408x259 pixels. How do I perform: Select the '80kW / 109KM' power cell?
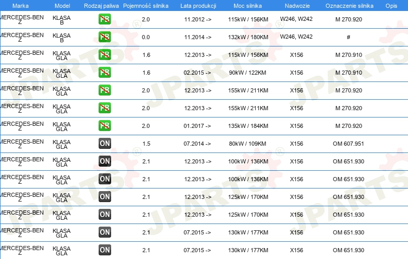click(247, 144)
